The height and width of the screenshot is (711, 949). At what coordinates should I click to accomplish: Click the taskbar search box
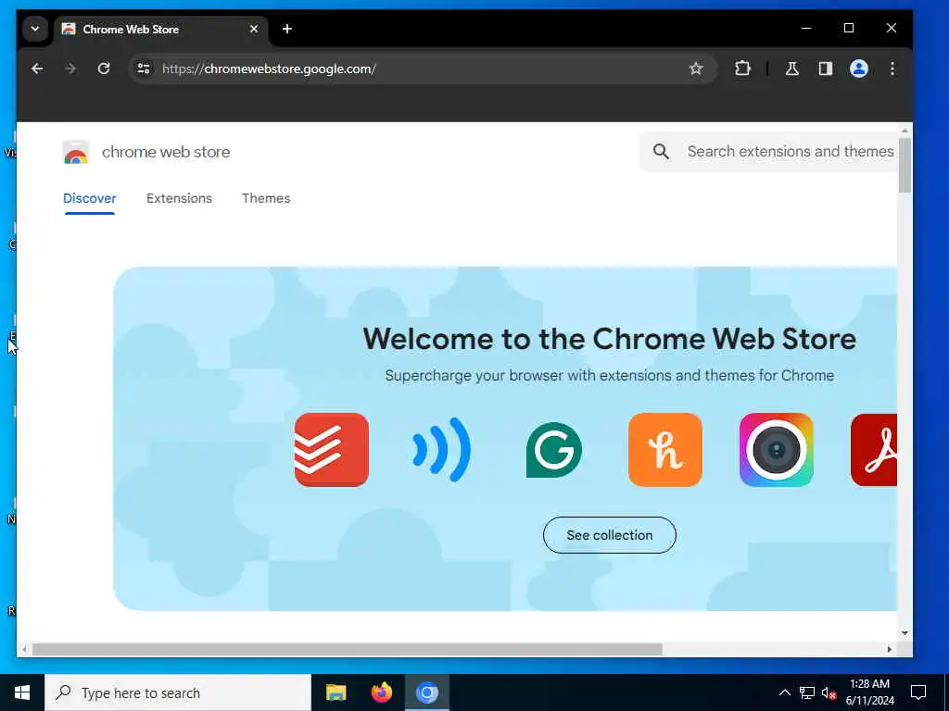click(178, 692)
